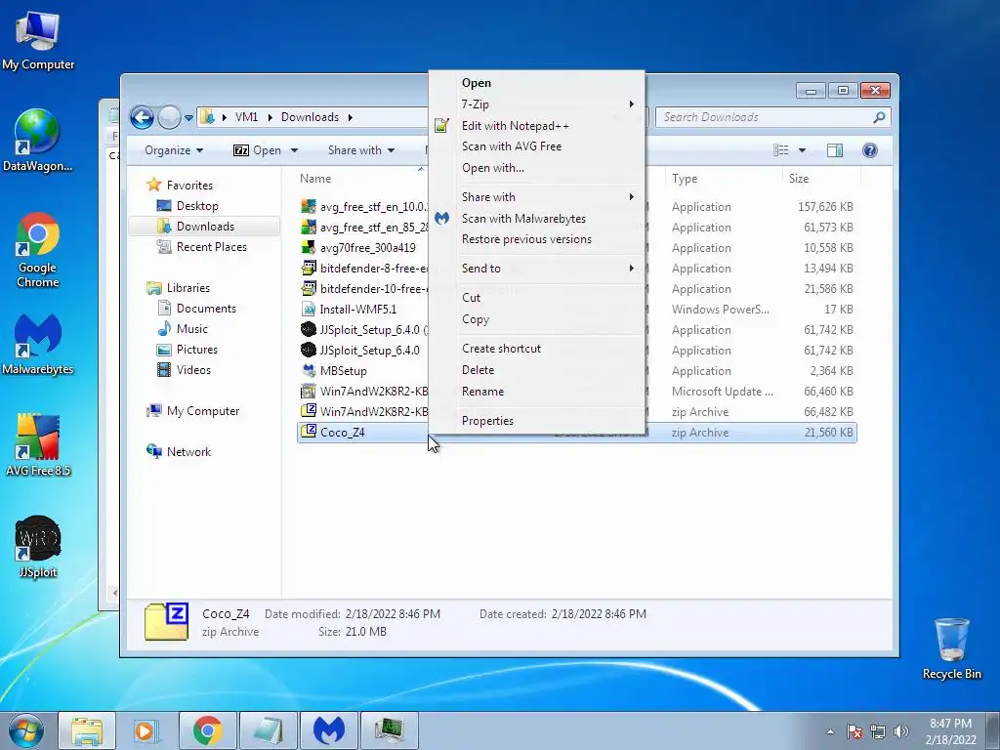Image resolution: width=1000 pixels, height=750 pixels.
Task: Click the Explorer Forward navigation button
Action: pyautogui.click(x=169, y=117)
